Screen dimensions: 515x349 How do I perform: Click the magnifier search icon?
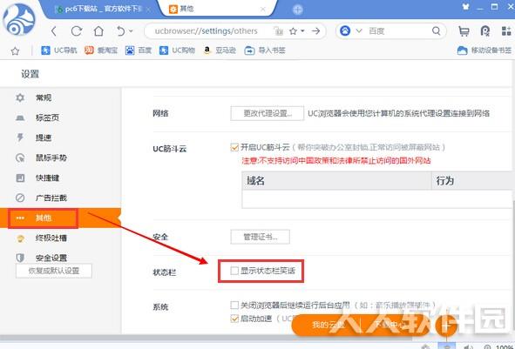[x=437, y=31]
